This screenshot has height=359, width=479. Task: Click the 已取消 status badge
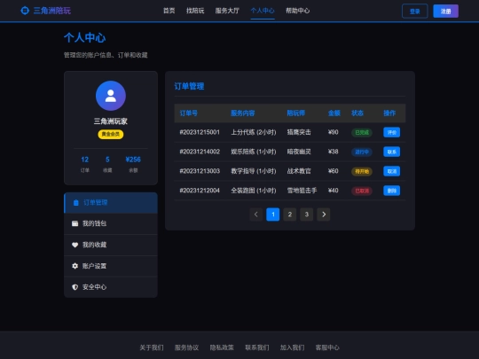click(362, 191)
